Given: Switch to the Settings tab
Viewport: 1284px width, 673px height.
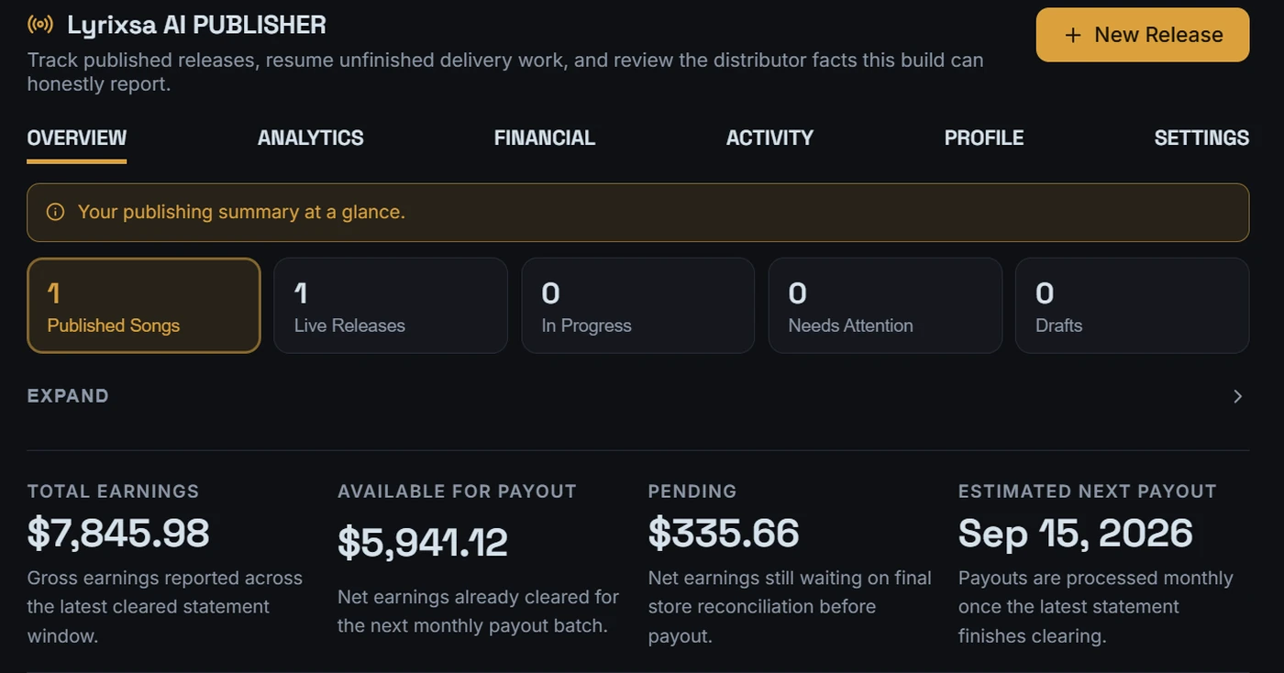Looking at the screenshot, I should tap(1201, 138).
